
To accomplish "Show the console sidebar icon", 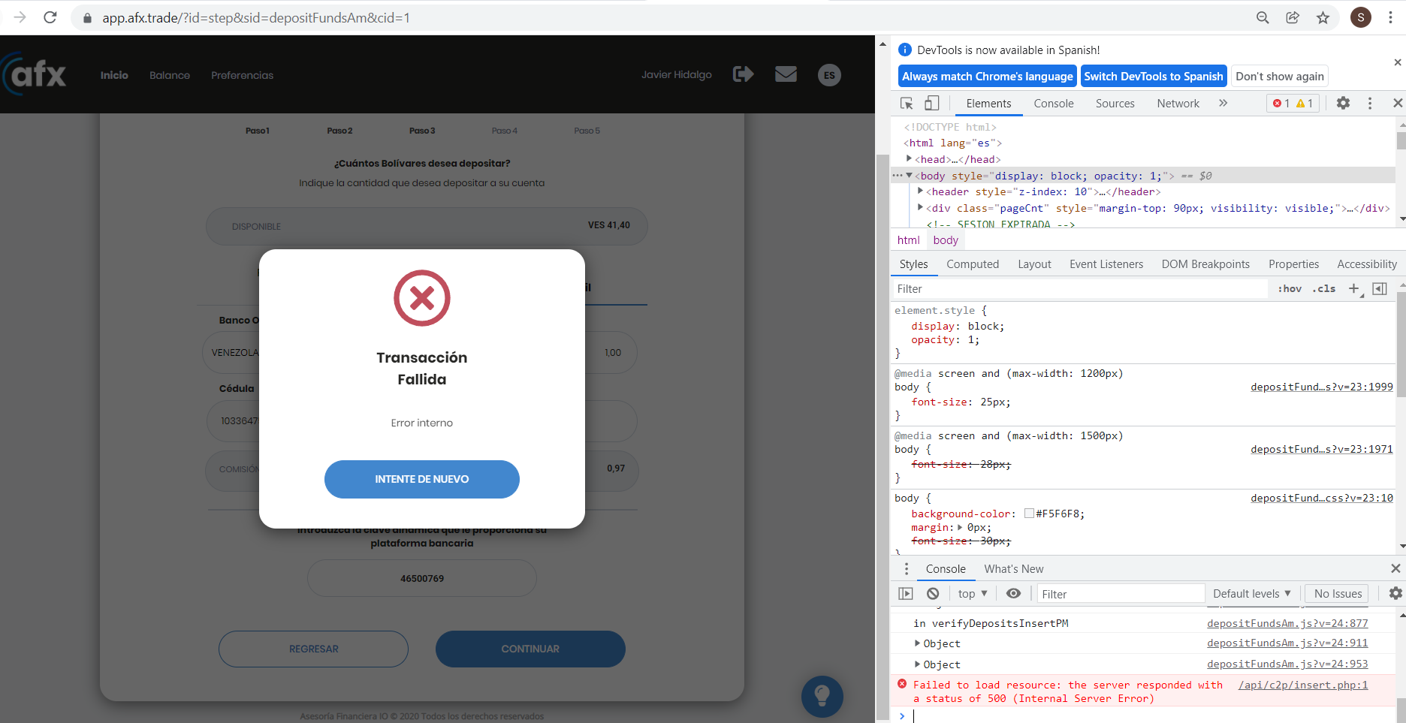I will click(906, 594).
